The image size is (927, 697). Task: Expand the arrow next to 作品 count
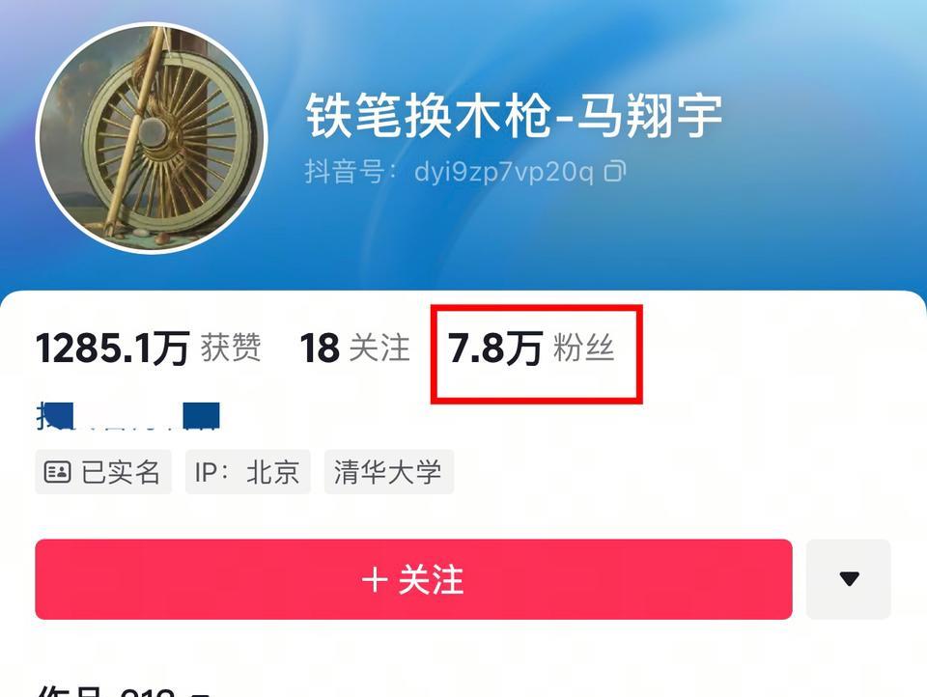tap(200, 694)
